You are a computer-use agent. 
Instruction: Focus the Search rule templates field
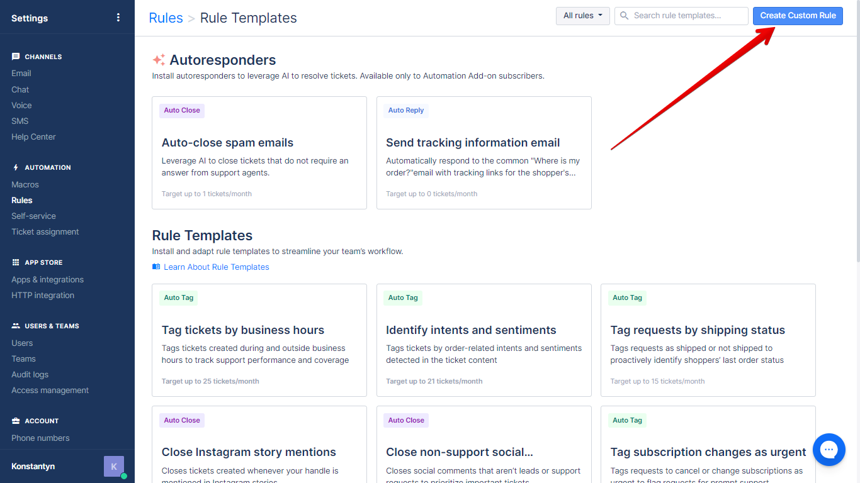(686, 16)
